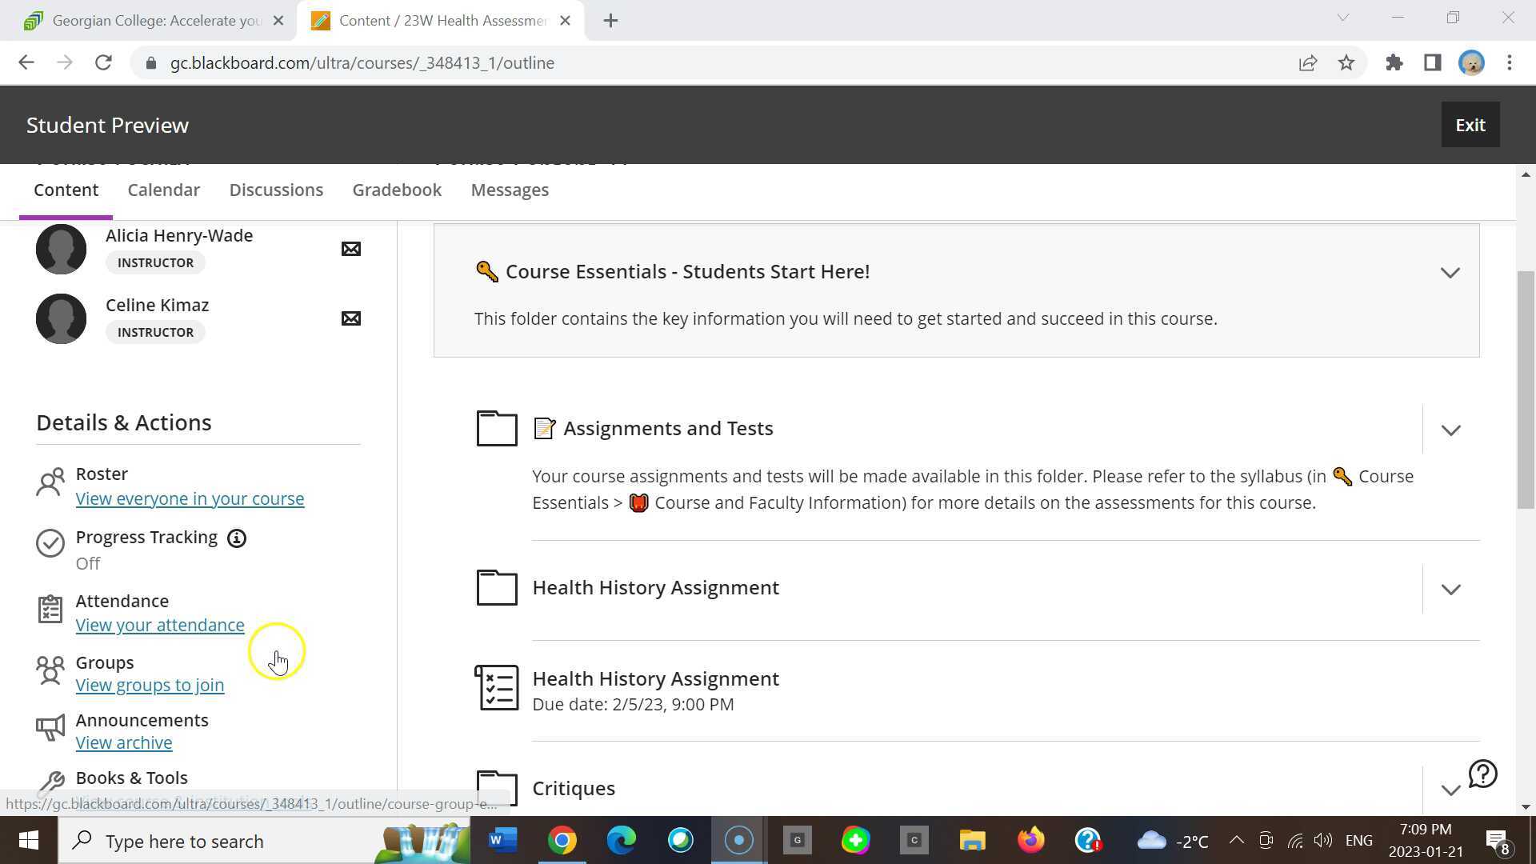Expand Health History Assignment folder chevron
Viewport: 1536px width, 864px height.
click(x=1450, y=590)
